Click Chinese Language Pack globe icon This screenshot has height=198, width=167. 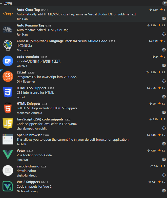click(8, 45)
